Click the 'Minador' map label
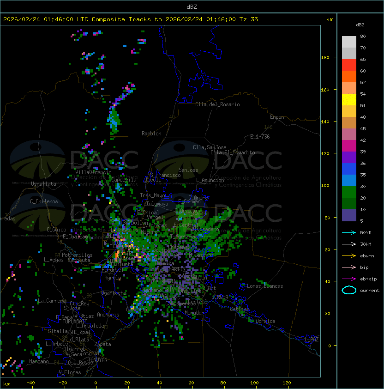 195,313
